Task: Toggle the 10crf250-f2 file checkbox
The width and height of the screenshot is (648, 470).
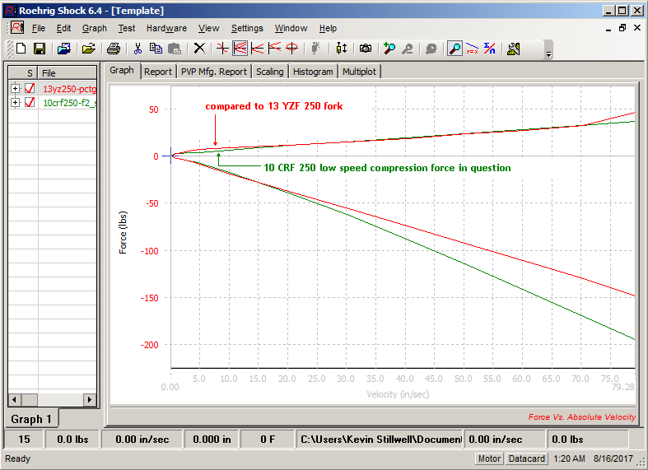Action: (x=30, y=102)
